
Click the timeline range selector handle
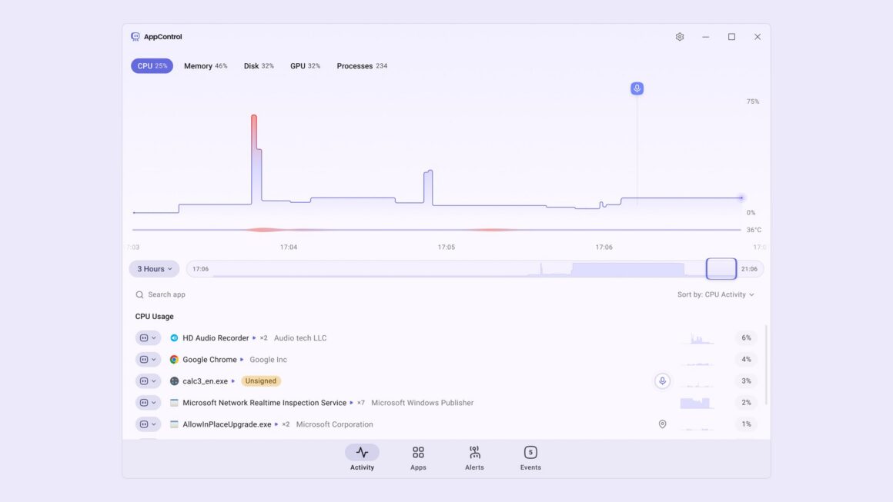721,269
